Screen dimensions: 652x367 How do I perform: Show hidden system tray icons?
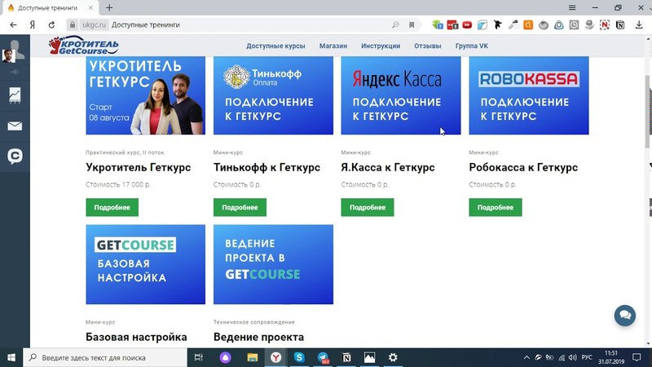[x=526, y=357]
